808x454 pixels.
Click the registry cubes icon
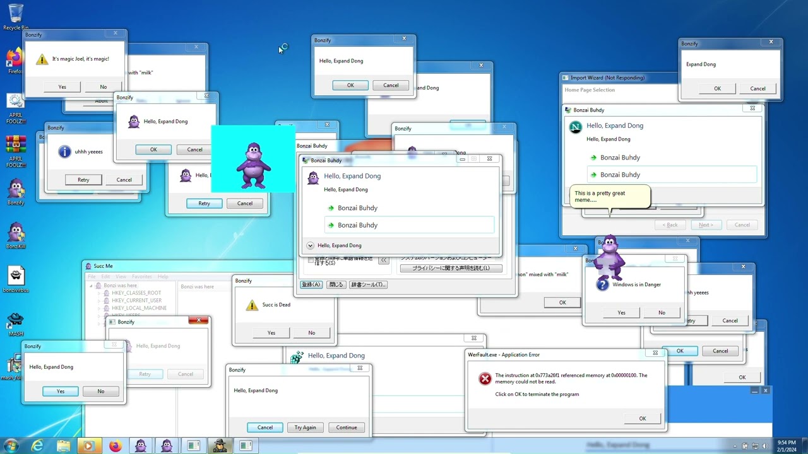coord(296,358)
